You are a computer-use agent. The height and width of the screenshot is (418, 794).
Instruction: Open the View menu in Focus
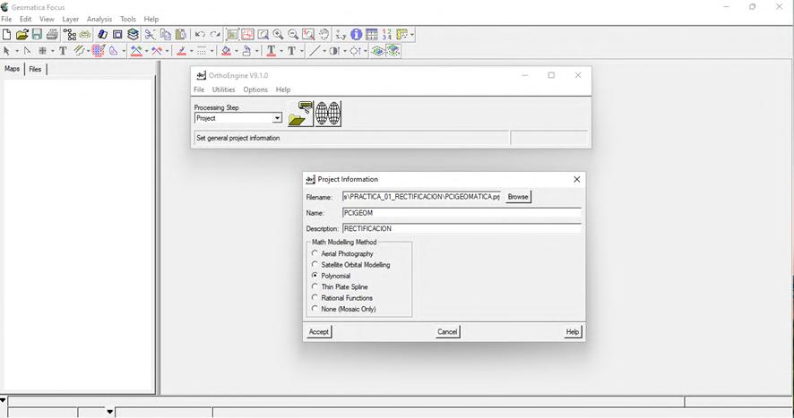click(x=47, y=19)
